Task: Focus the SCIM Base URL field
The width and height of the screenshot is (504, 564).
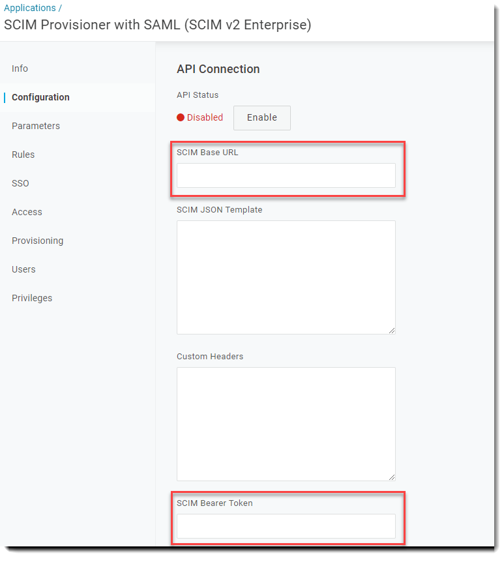Action: click(x=286, y=175)
